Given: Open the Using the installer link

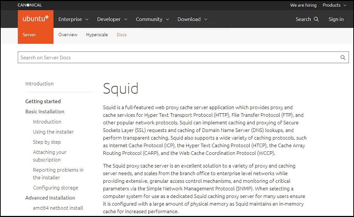Looking at the screenshot, I should click(x=53, y=132).
